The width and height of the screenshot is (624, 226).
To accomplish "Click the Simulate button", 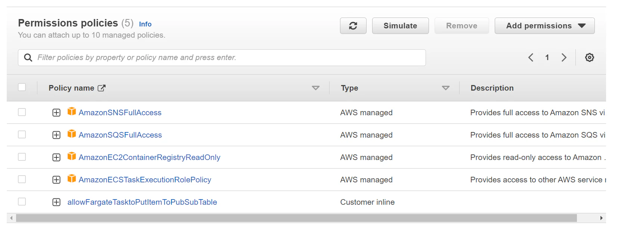I will [x=400, y=26].
